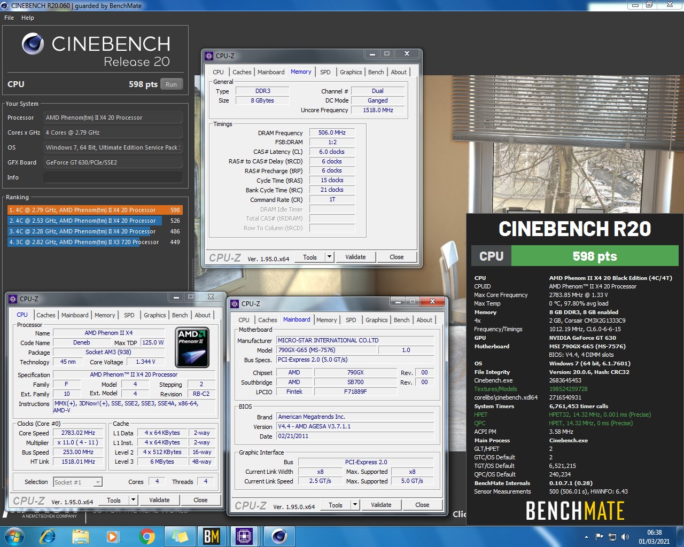The height and width of the screenshot is (547, 684).
Task: Click Validate in the Mainboard CPU-Z window
Action: 381,505
